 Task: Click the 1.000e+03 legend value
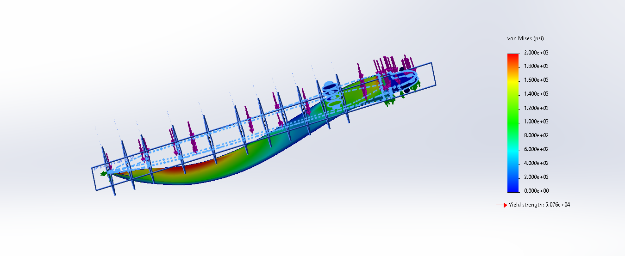536,122
